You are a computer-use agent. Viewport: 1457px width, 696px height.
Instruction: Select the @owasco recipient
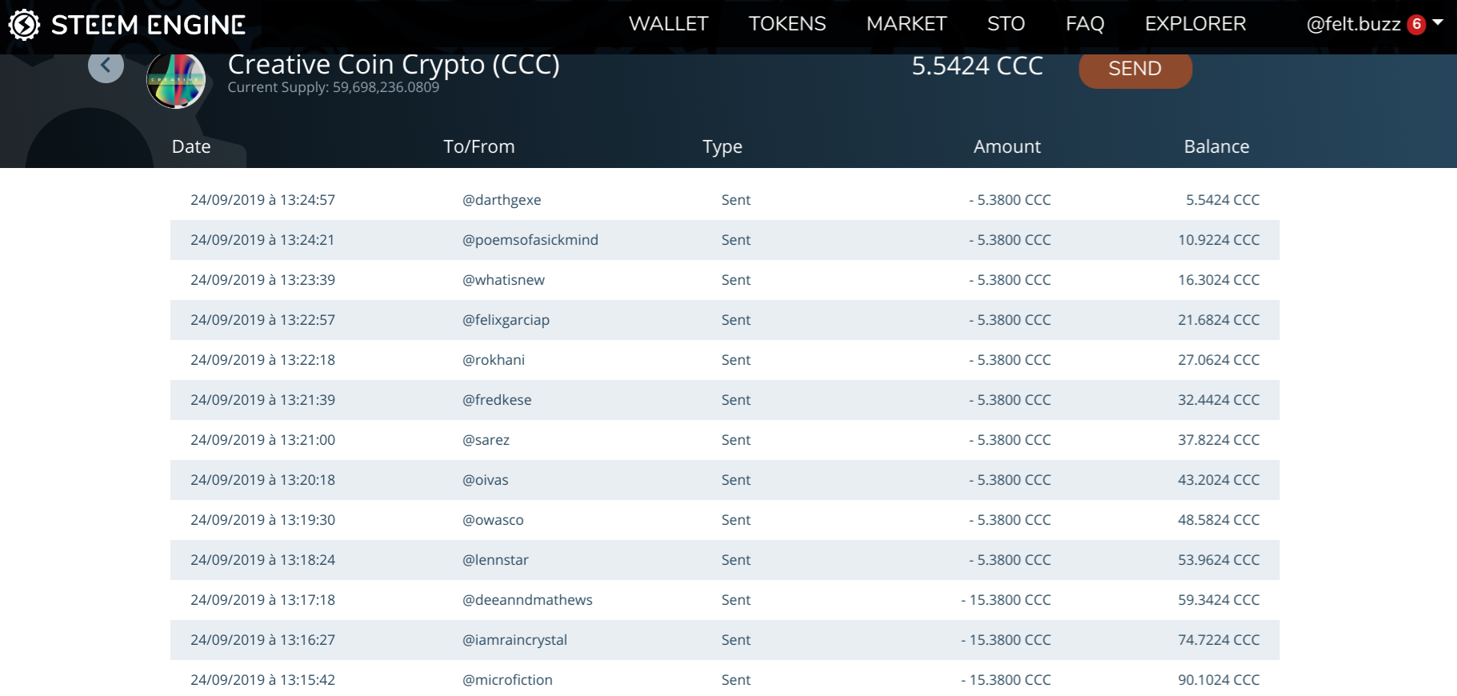pos(493,520)
